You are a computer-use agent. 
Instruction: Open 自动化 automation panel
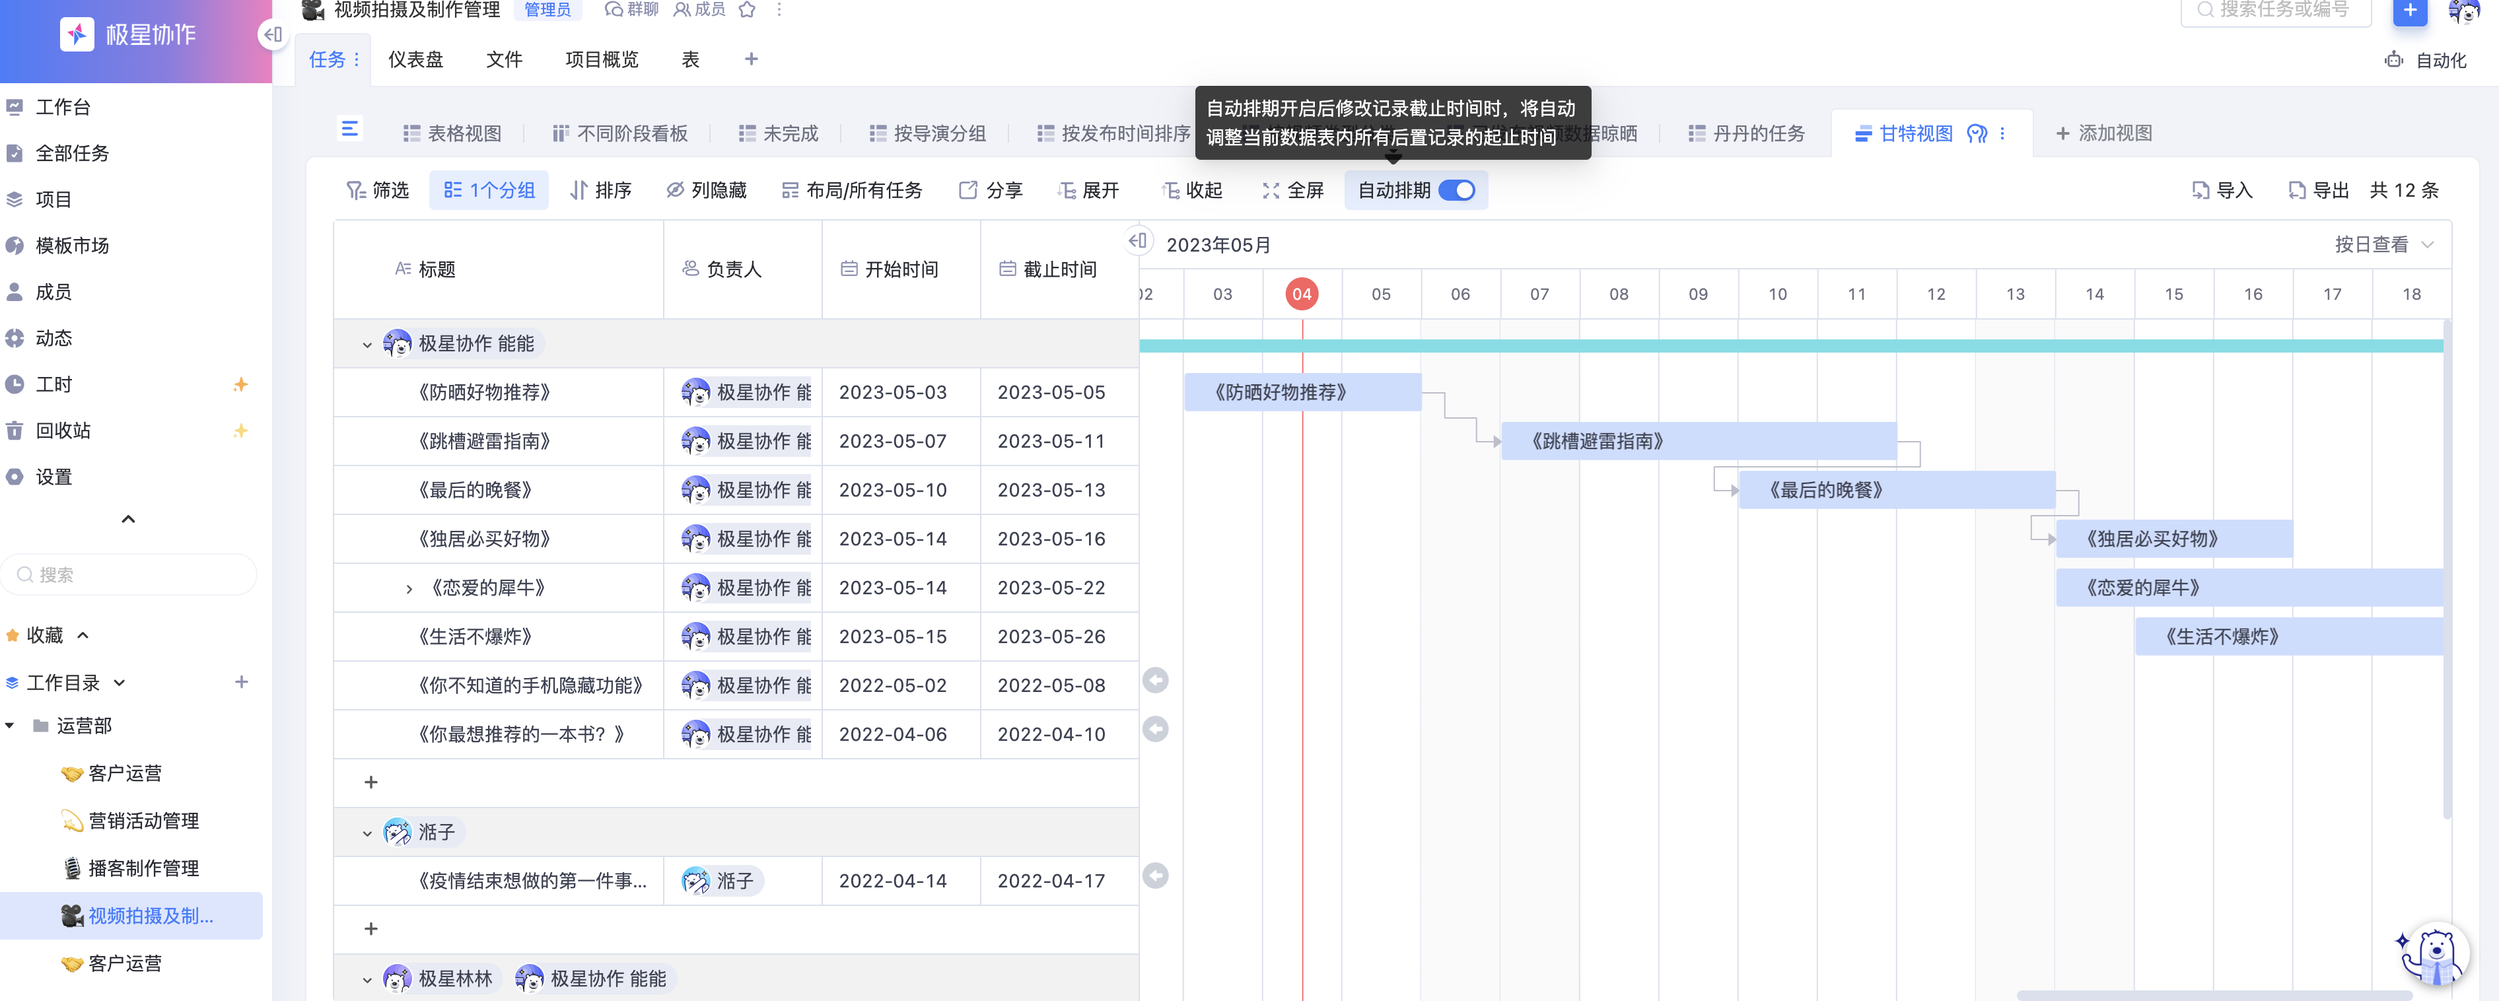2425,60
